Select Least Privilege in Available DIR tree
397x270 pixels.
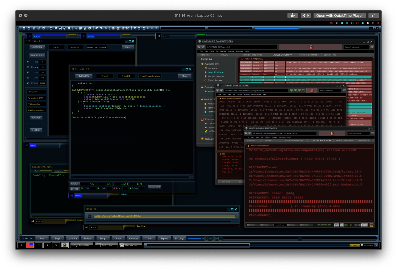[216, 72]
